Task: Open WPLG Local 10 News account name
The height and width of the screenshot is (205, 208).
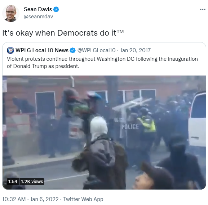Action: click(42, 50)
